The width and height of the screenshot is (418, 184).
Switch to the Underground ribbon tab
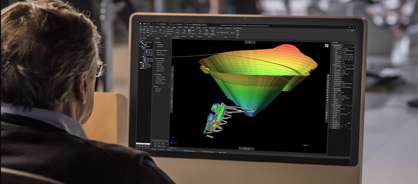pyautogui.click(x=212, y=27)
